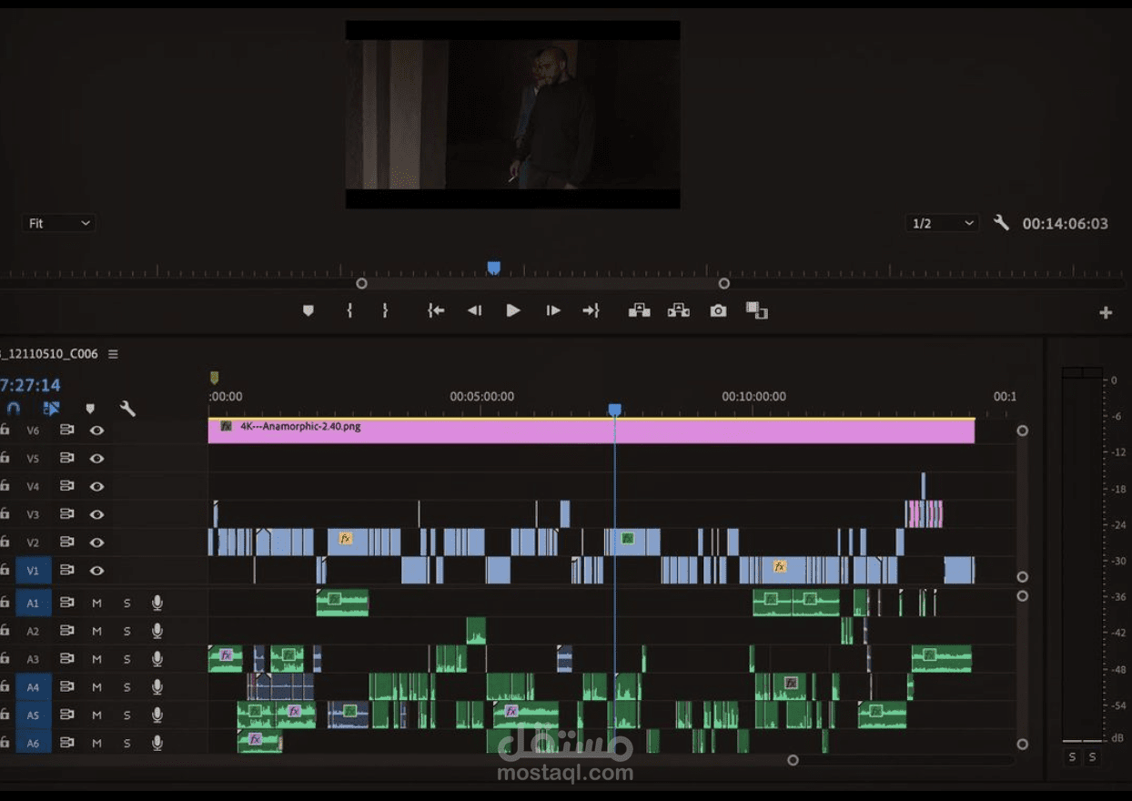
Task: Toggle sync lock on track V3
Action: (x=67, y=514)
